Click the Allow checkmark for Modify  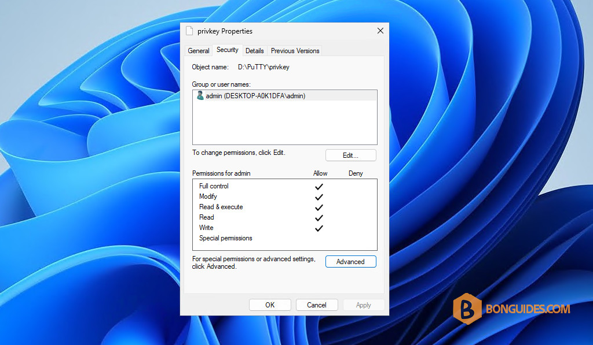pos(319,197)
